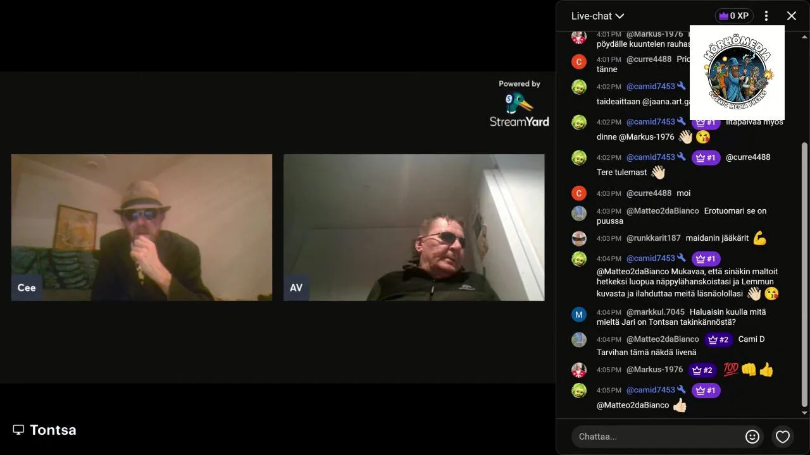Screen dimensions: 810x455
Task: Click @markkul.7045 blue M avatar
Action: pos(579,315)
